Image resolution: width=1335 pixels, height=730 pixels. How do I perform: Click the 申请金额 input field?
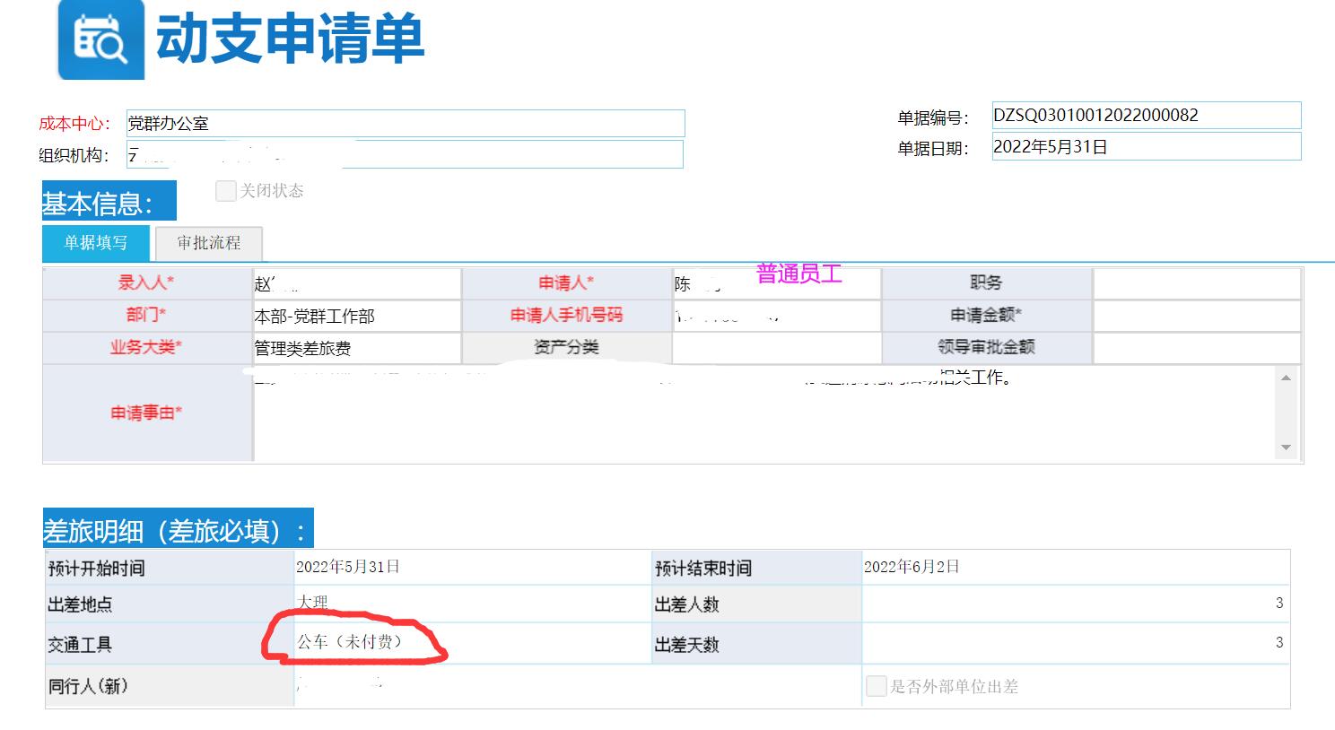tap(1196, 316)
